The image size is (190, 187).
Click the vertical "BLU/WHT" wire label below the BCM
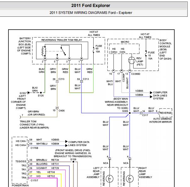[x=127, y=83]
